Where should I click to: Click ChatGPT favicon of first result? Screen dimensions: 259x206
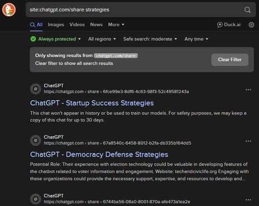(x=36, y=89)
